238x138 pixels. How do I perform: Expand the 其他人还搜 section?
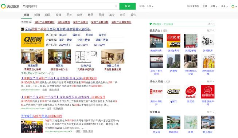tap(211, 81)
